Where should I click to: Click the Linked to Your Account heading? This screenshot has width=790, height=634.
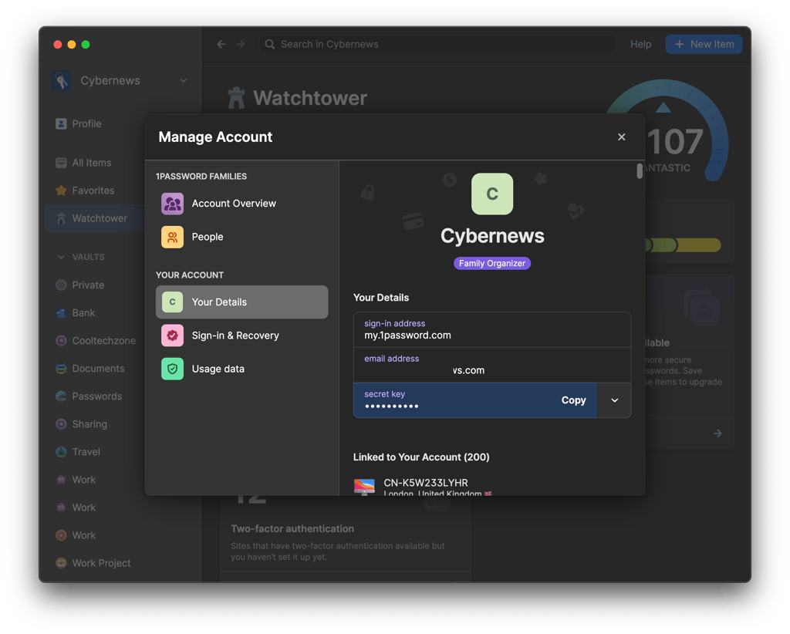click(x=421, y=457)
